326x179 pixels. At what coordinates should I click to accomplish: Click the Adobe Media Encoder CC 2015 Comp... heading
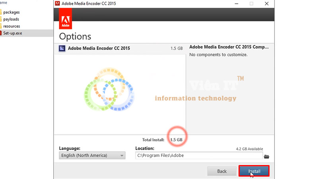click(229, 47)
